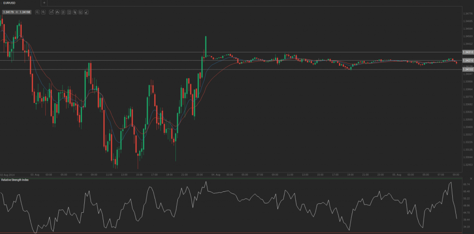Viewport: 474px width, 234px height.
Task: Click the 04 Aug date marker on time axis
Action: click(215, 175)
